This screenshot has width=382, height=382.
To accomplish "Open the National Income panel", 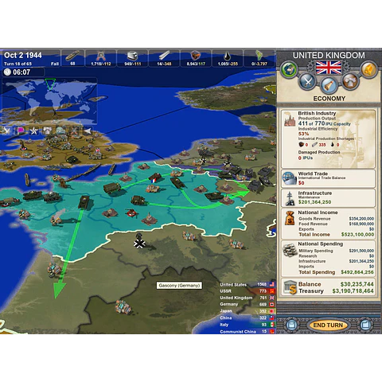I will tap(329, 224).
